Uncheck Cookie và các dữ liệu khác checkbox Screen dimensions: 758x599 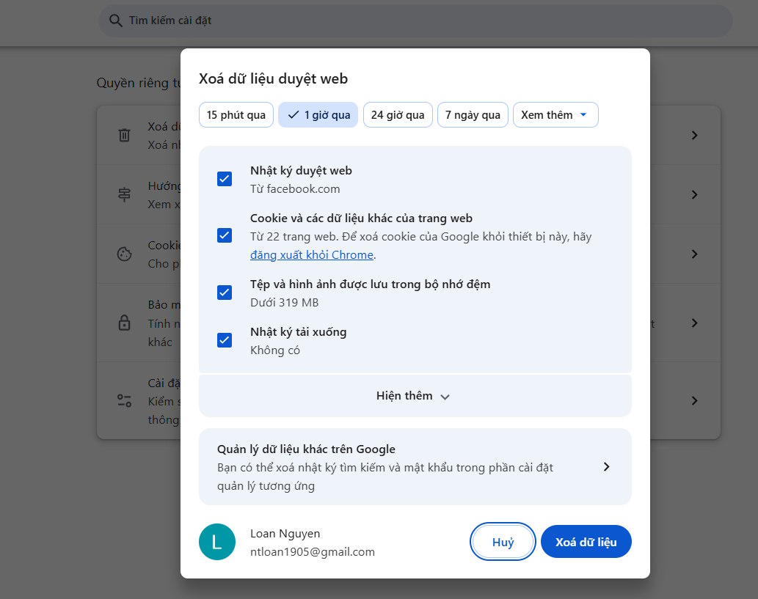click(225, 236)
